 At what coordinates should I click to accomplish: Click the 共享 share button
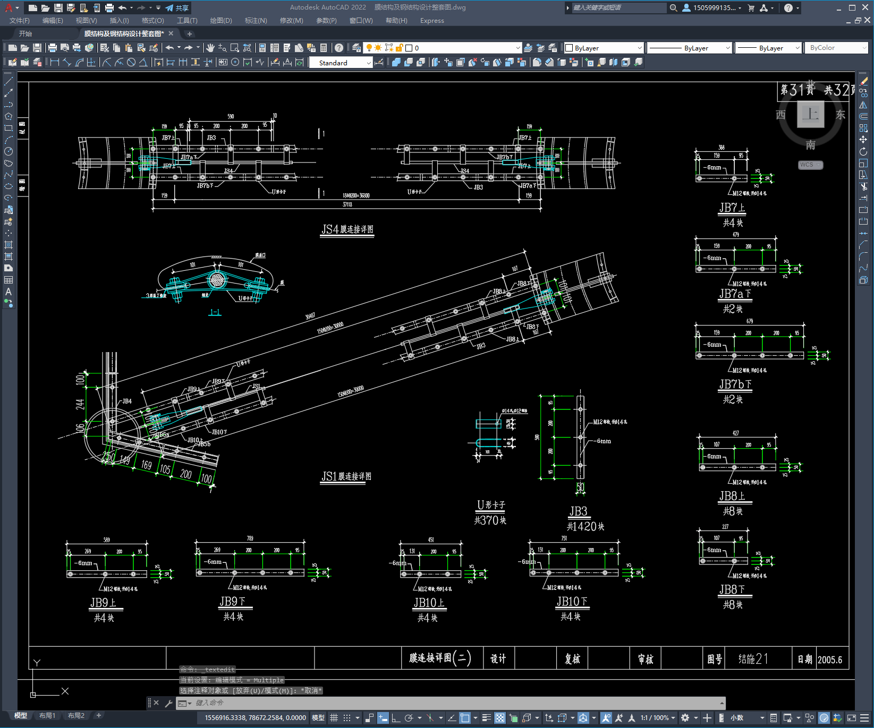pos(177,8)
